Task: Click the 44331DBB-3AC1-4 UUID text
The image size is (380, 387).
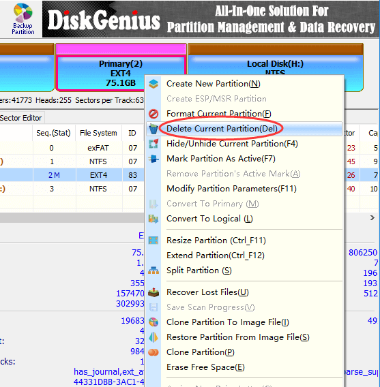Action: point(108,382)
